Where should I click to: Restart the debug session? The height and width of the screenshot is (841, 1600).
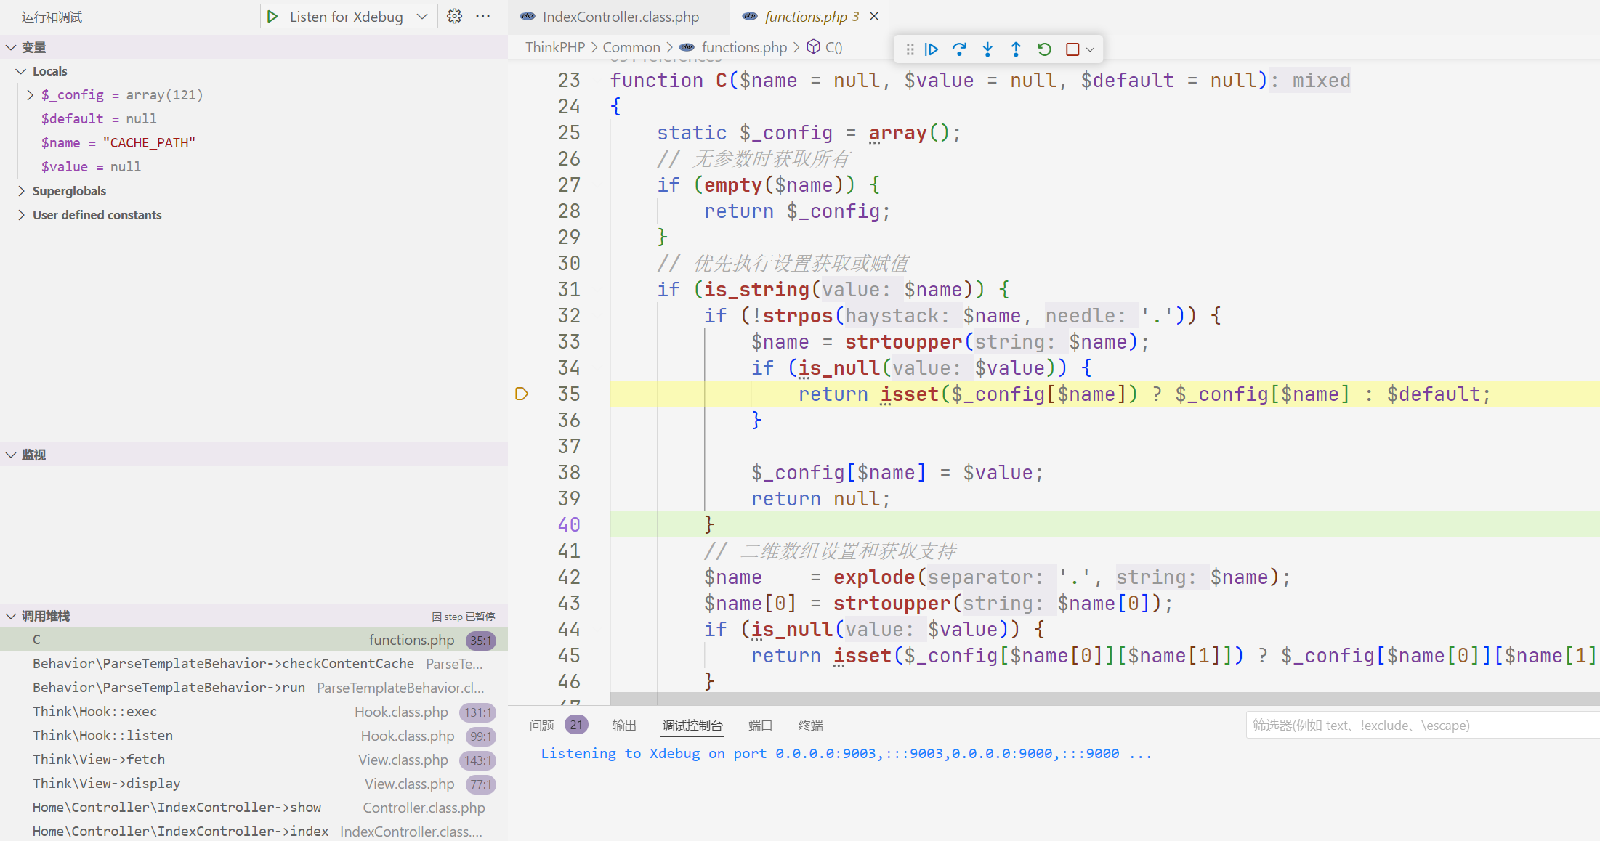[x=1044, y=49]
